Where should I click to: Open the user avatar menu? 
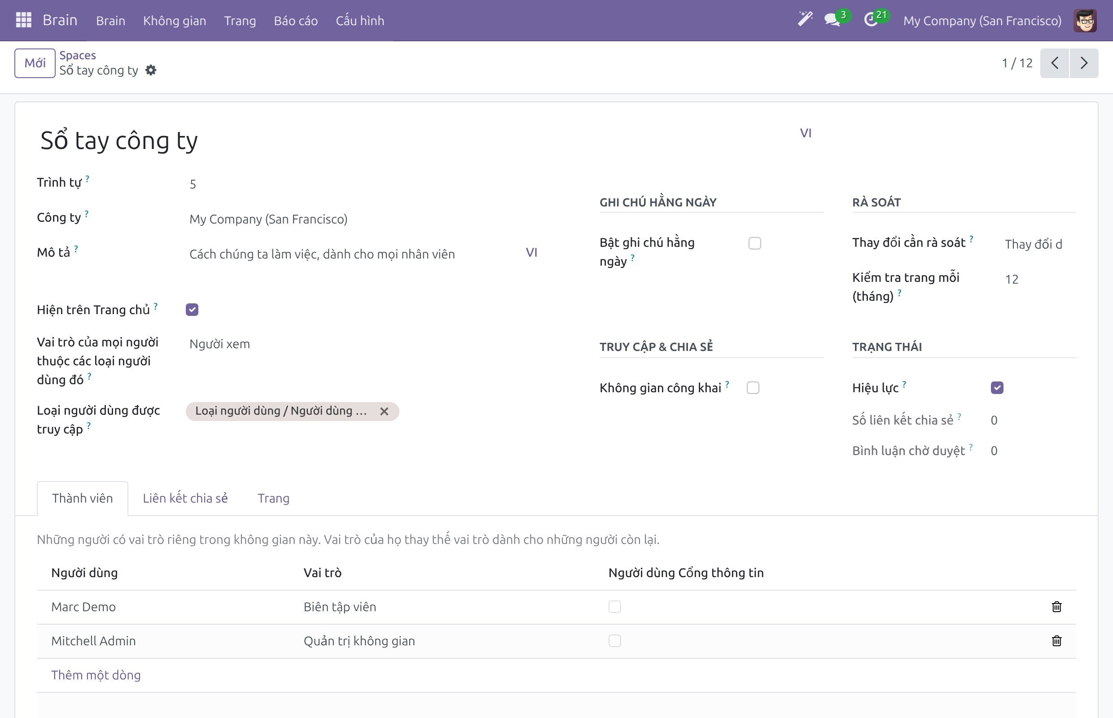click(1085, 21)
